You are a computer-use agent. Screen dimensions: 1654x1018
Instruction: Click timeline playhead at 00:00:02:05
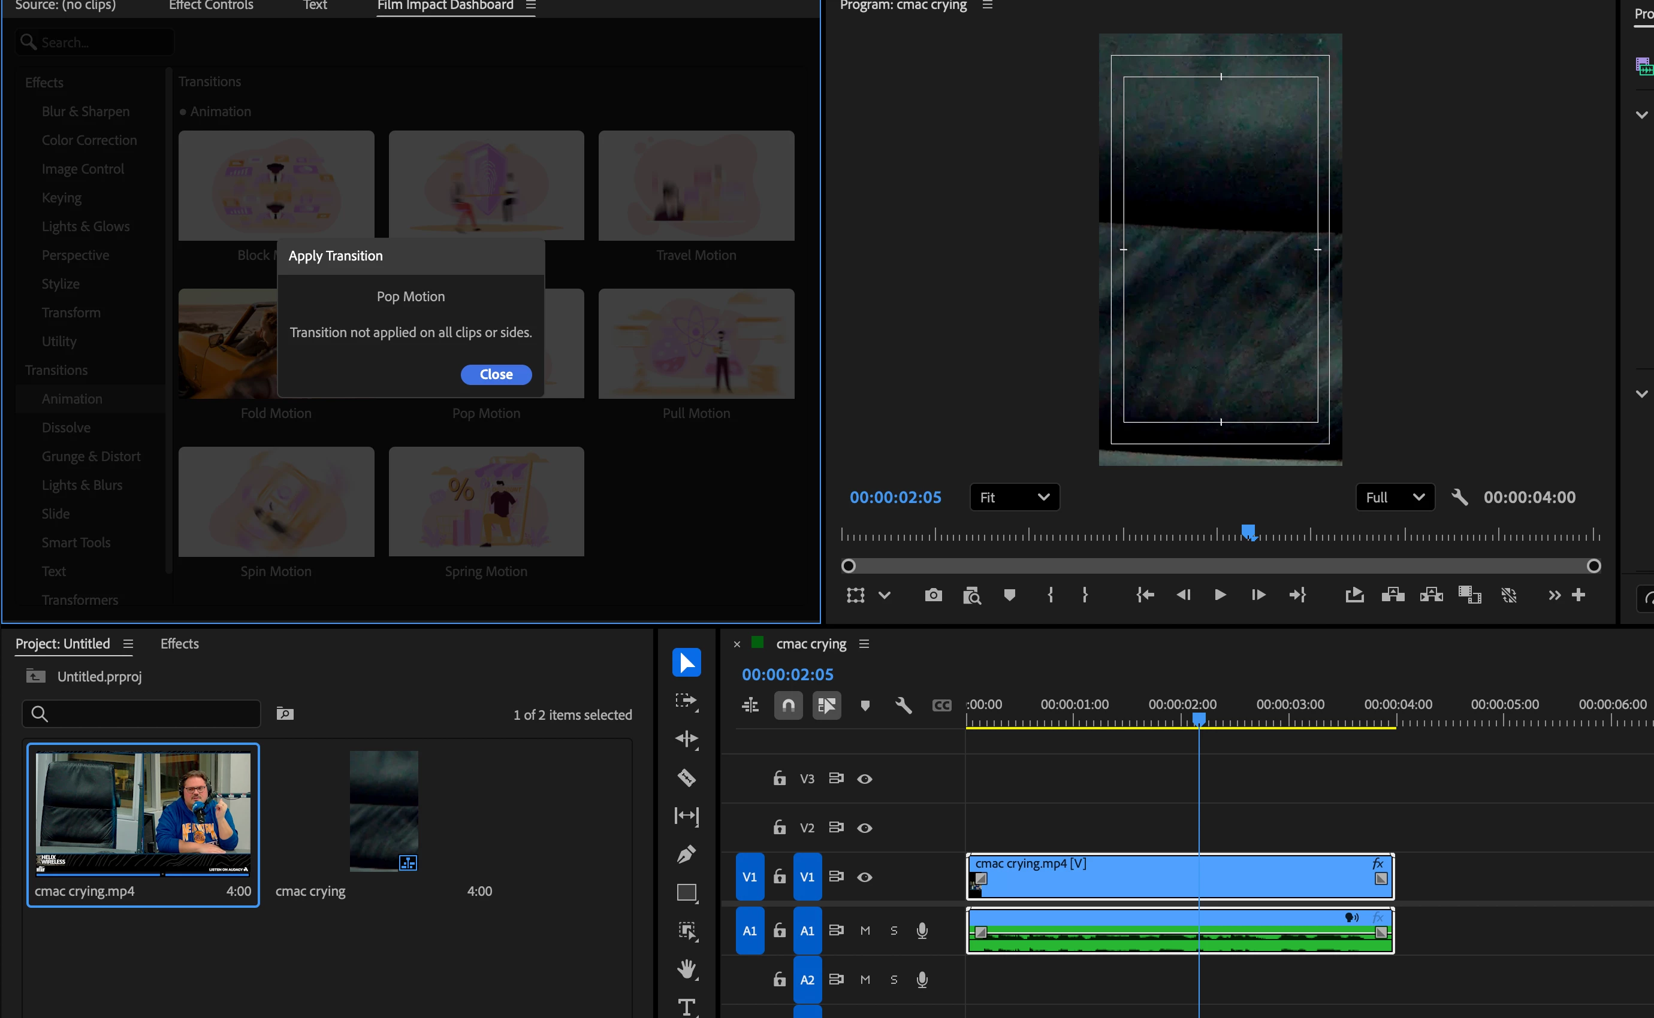pos(1199,720)
